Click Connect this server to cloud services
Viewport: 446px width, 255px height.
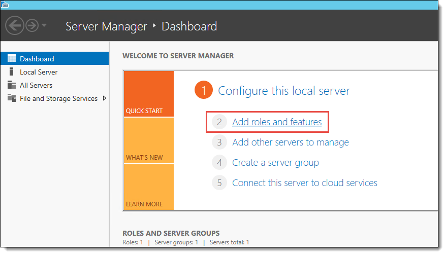305,183
